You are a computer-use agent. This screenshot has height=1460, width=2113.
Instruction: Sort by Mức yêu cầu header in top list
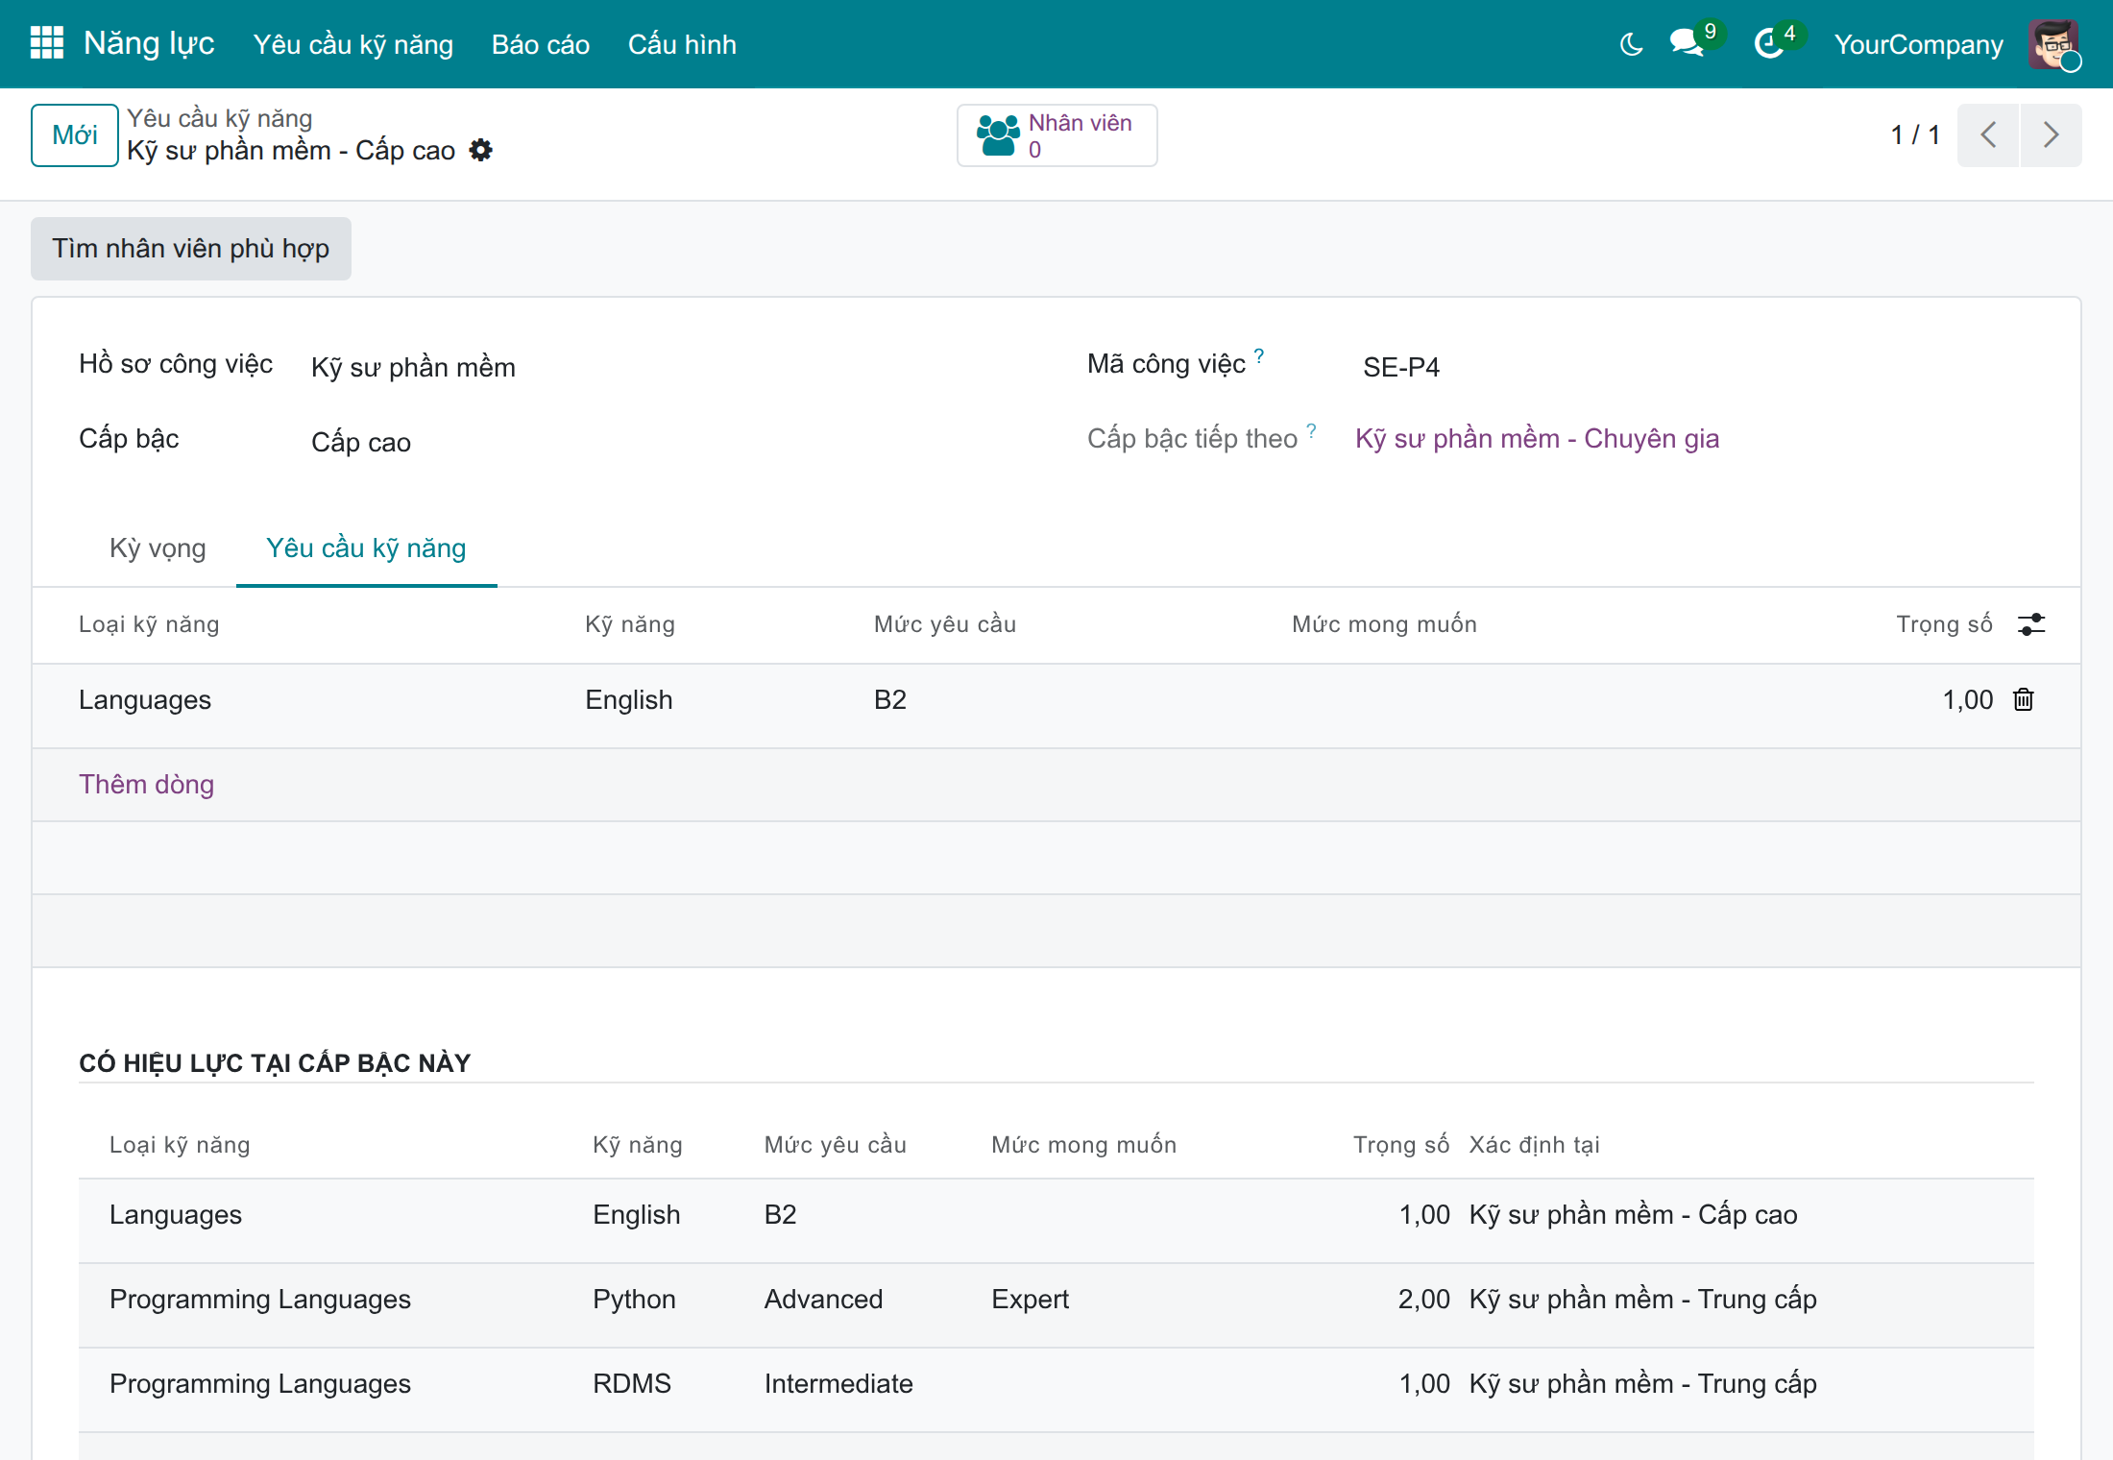point(945,624)
